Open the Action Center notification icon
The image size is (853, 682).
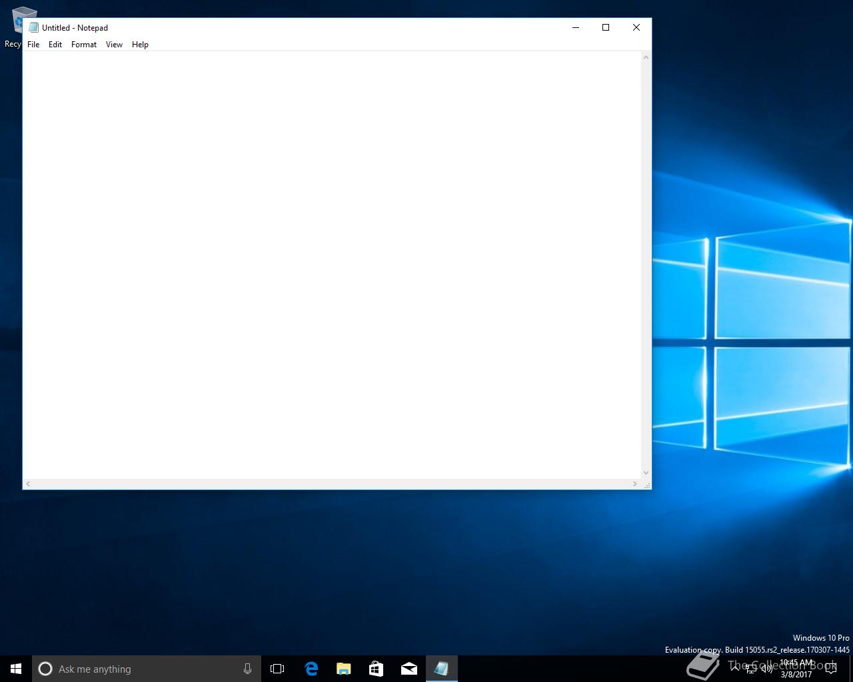pyautogui.click(x=830, y=669)
